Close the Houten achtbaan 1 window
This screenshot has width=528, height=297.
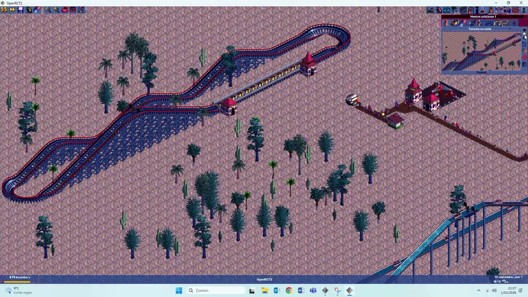pyautogui.click(x=526, y=16)
